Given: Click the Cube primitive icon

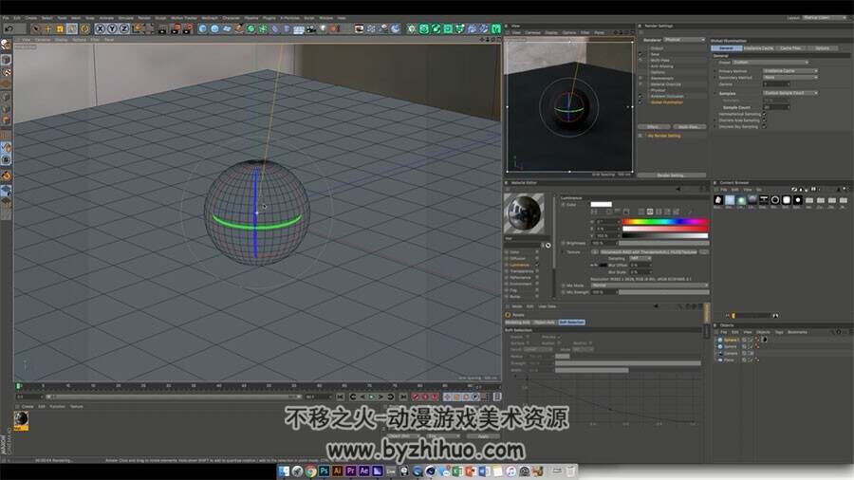Looking at the screenshot, I should point(203,28).
